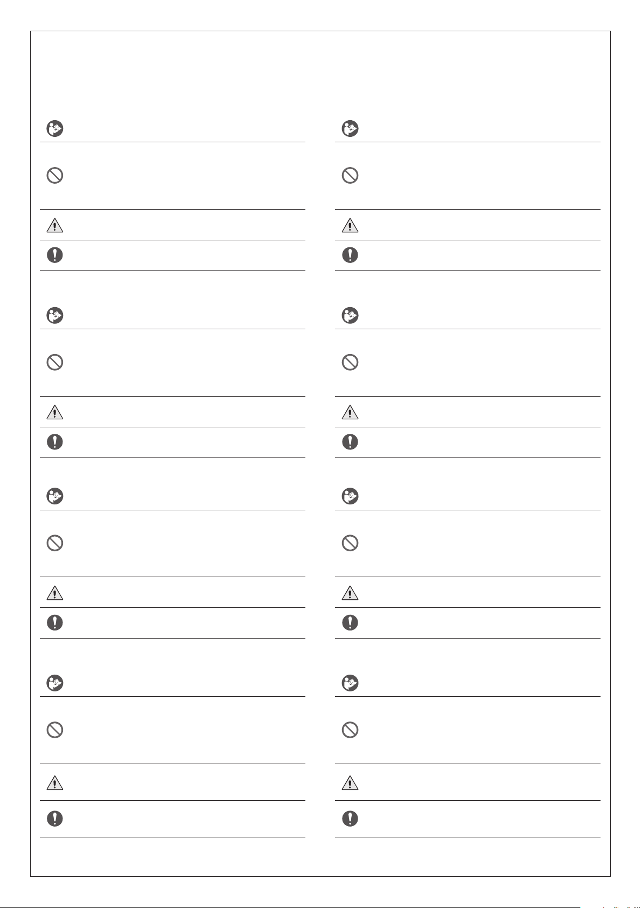
Task: Pick the exclamation circle in the third right section
Action: [x=350, y=623]
